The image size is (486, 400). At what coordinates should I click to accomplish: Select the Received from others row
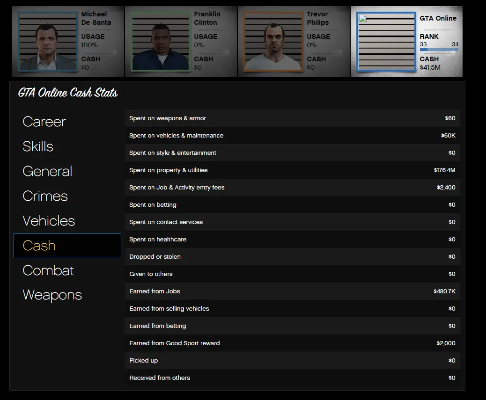[x=292, y=378]
